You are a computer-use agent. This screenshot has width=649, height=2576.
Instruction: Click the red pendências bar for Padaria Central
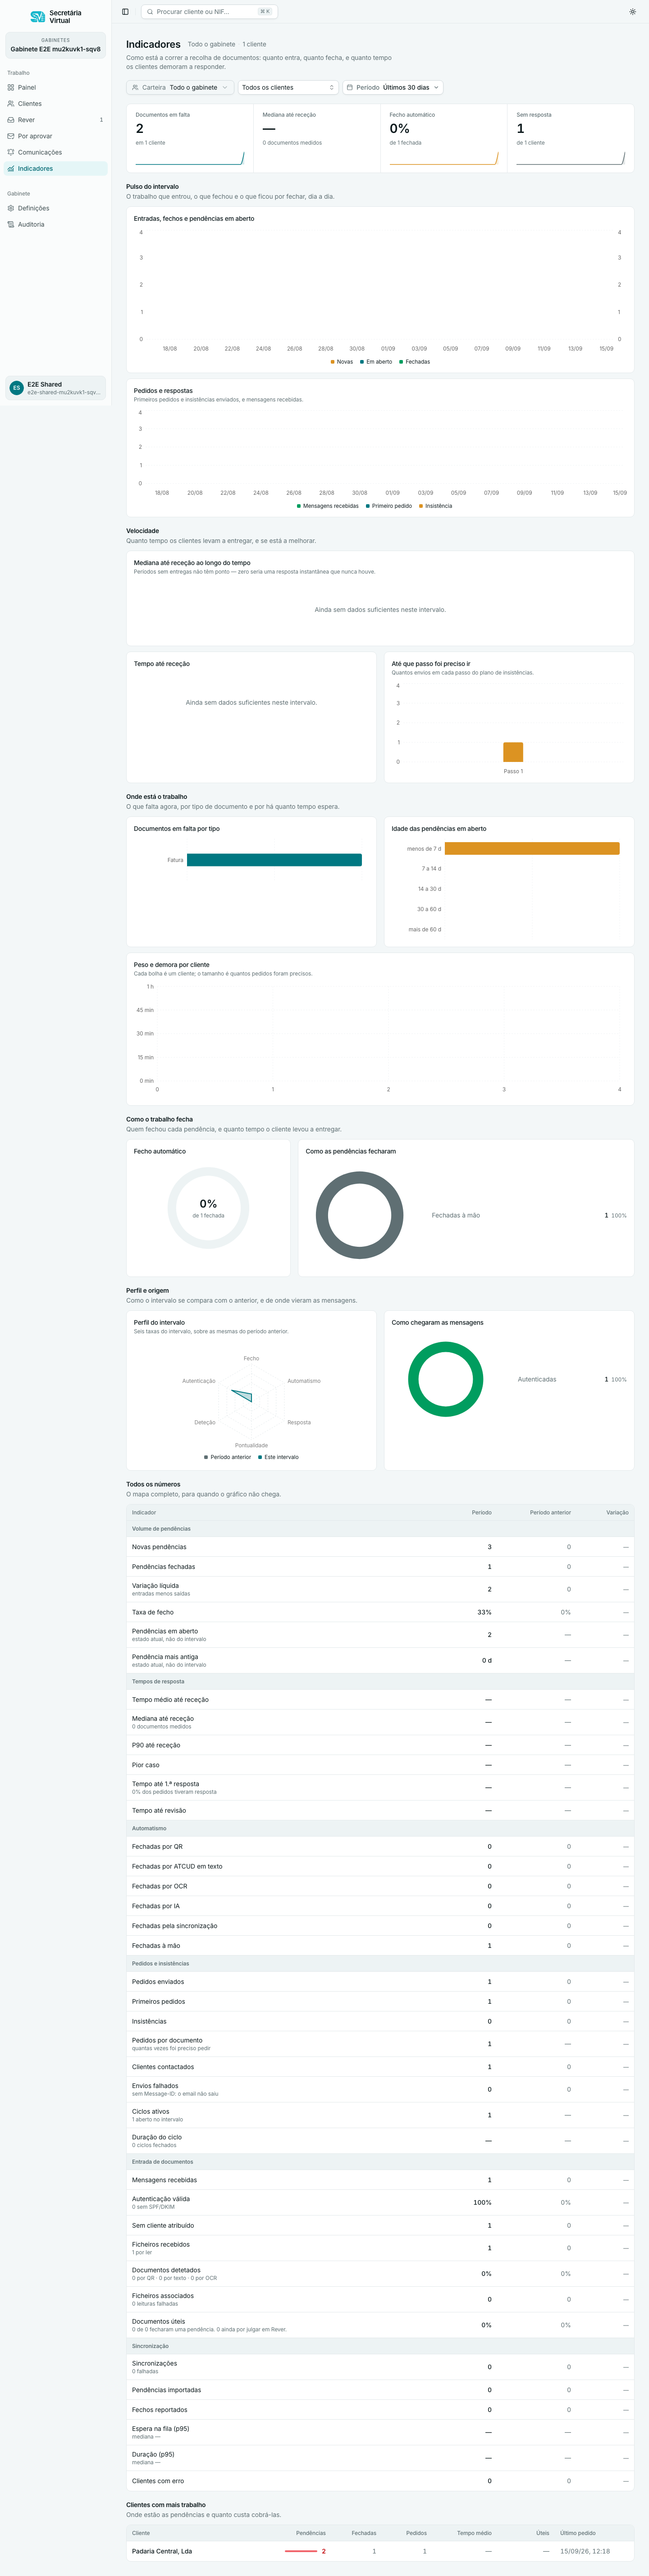[x=301, y=2551]
